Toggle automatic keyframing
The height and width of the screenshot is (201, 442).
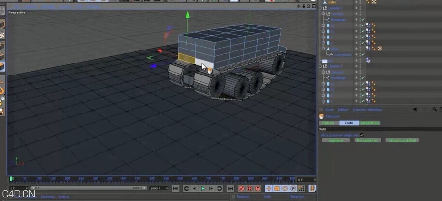pos(249,188)
